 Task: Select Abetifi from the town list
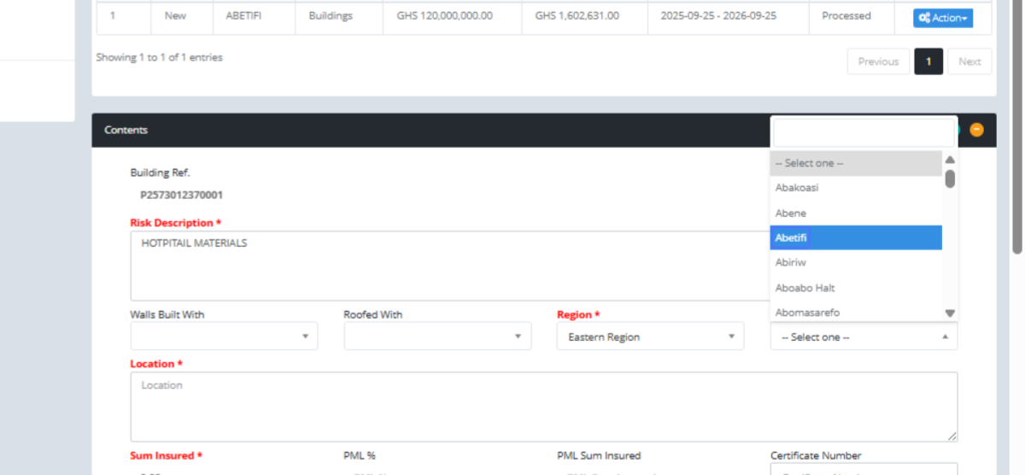pyautogui.click(x=855, y=237)
